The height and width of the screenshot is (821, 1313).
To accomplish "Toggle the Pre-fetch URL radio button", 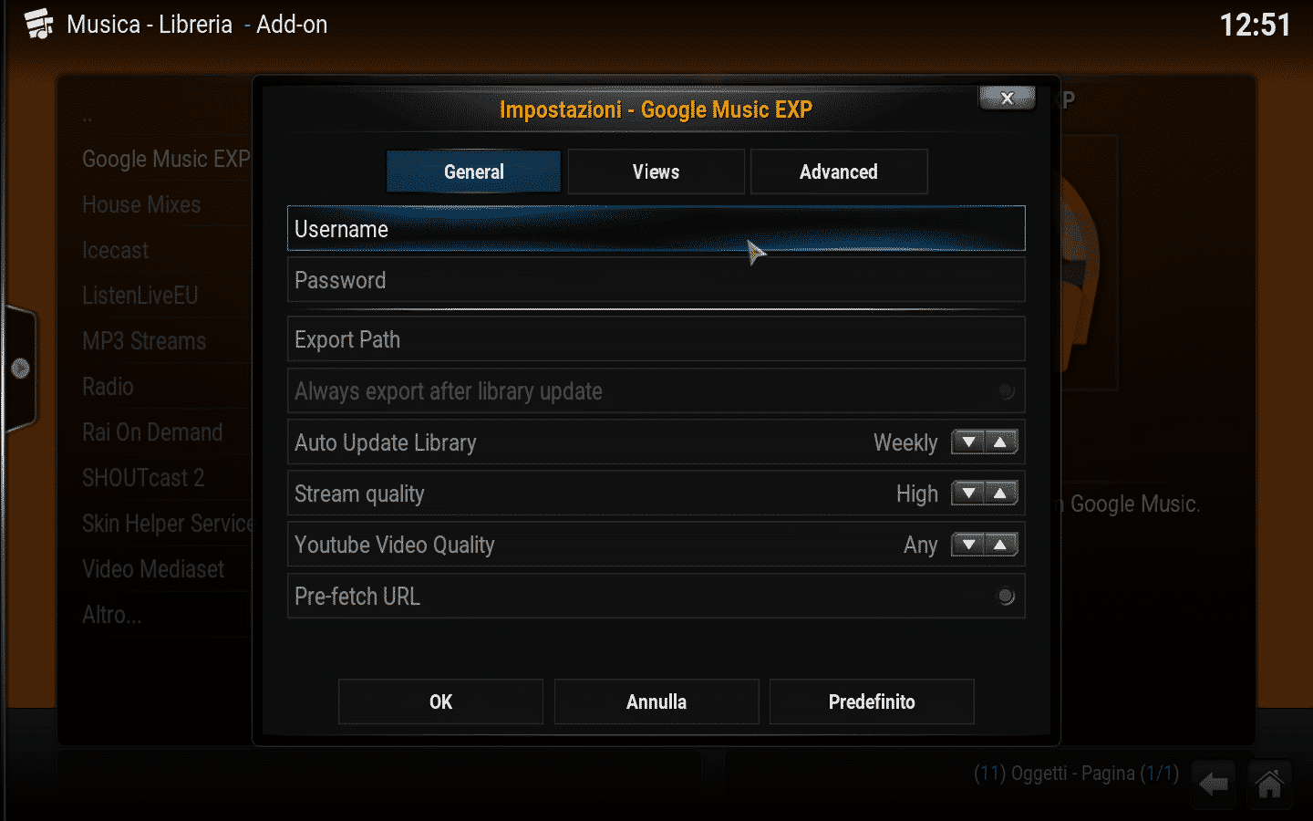I will click(x=1006, y=597).
